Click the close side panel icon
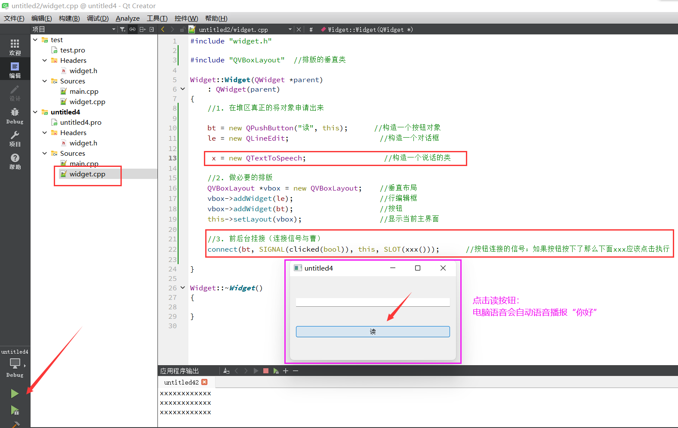The height and width of the screenshot is (428, 678). point(151,29)
